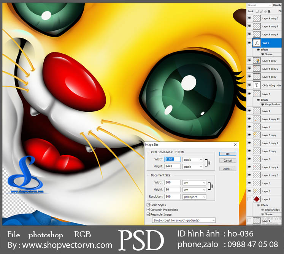Toggle Stroke effect eye on 2022 layer
The width and height of the screenshot is (284, 254).
(263, 54)
